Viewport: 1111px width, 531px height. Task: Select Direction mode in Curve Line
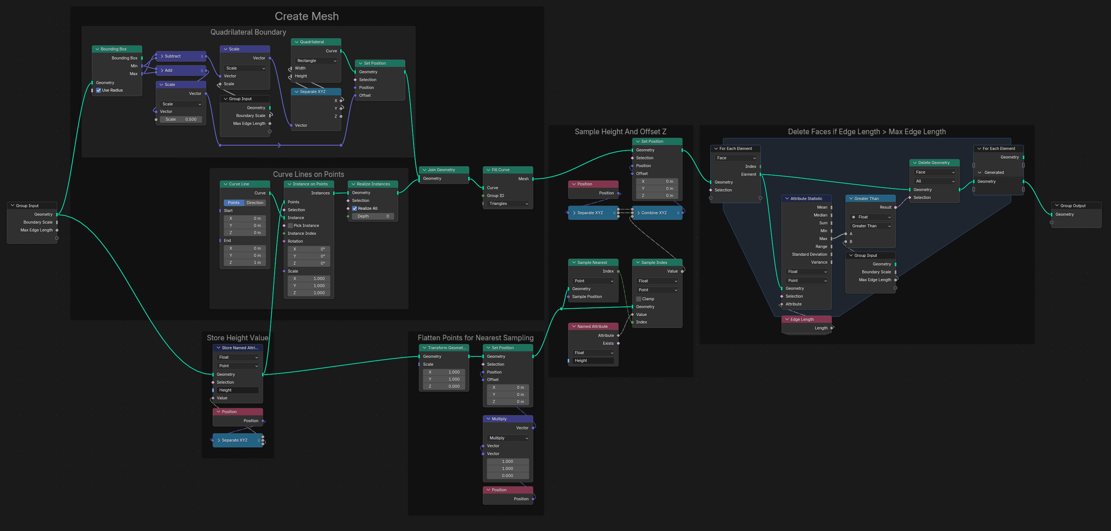255,203
